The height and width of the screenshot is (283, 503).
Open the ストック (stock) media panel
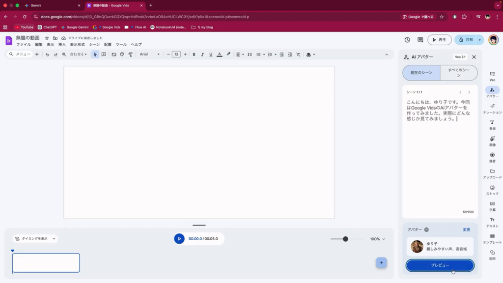point(492,189)
